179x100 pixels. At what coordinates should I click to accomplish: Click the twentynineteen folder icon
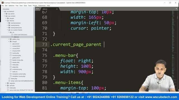pos(9,23)
